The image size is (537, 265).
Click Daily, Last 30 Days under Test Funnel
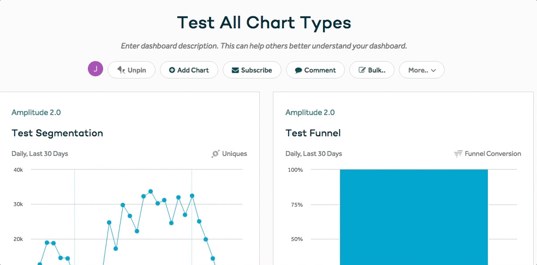(314, 154)
